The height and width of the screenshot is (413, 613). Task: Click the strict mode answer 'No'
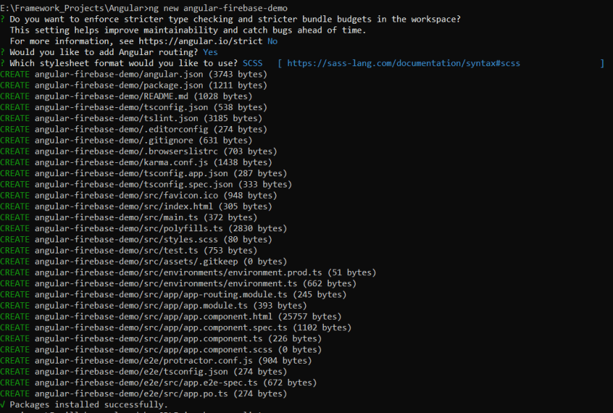(x=272, y=41)
